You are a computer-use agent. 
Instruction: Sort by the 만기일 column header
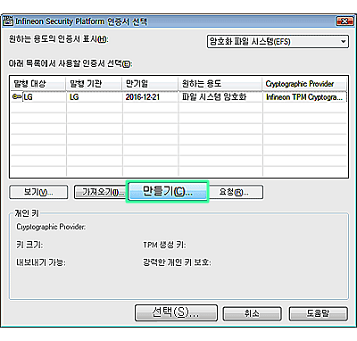(150, 84)
